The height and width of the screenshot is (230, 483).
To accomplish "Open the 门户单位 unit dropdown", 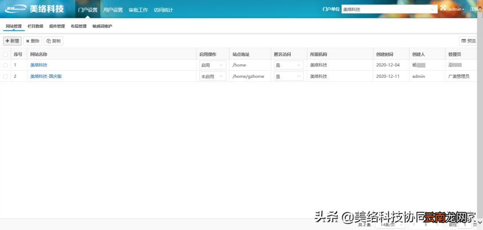I will tap(389, 9).
